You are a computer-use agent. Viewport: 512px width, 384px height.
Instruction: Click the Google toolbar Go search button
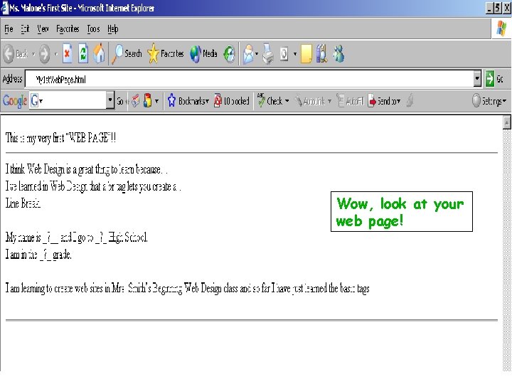click(x=121, y=101)
